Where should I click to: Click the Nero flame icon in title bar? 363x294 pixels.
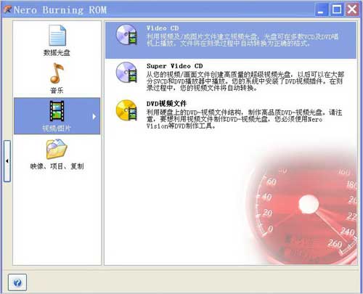tap(8, 9)
